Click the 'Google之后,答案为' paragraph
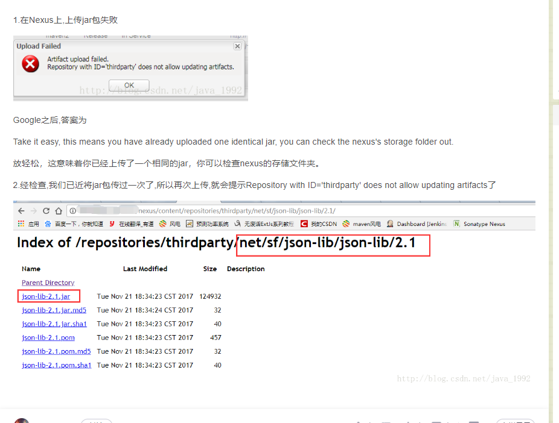This screenshot has width=559, height=423. (x=50, y=121)
